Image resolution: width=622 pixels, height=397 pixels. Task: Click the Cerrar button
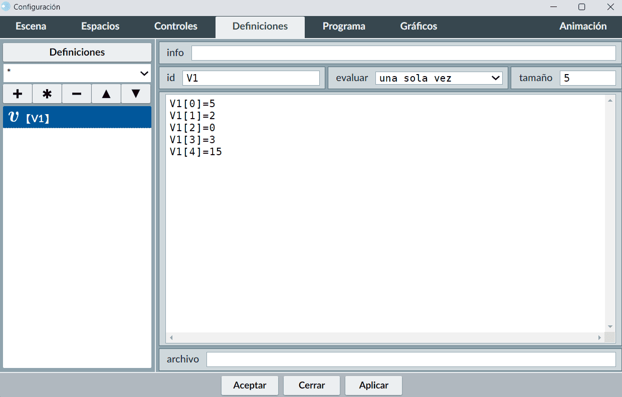coord(312,385)
